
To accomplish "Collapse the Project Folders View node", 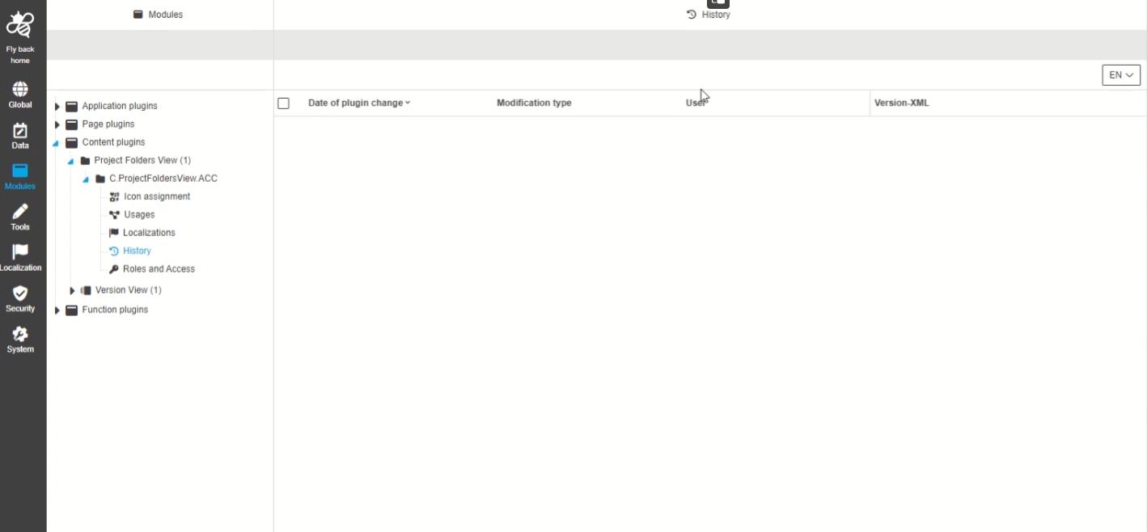I will click(x=70, y=162).
